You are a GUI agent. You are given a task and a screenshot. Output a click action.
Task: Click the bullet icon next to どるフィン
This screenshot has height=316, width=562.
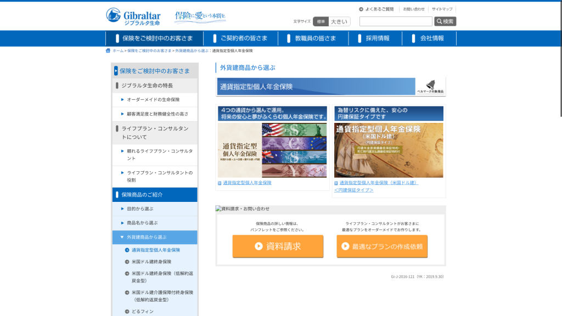click(127, 312)
